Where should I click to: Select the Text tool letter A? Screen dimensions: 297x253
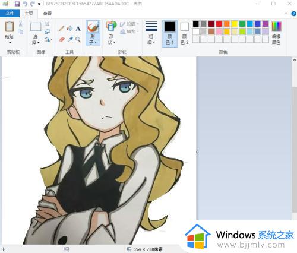click(x=78, y=29)
